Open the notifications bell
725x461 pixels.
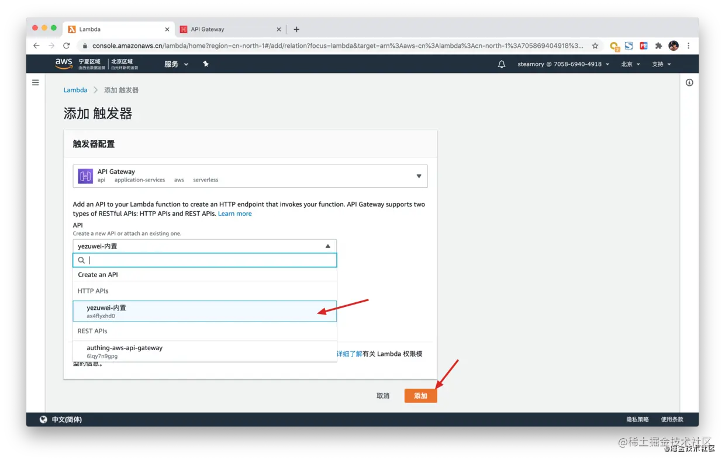pyautogui.click(x=502, y=64)
